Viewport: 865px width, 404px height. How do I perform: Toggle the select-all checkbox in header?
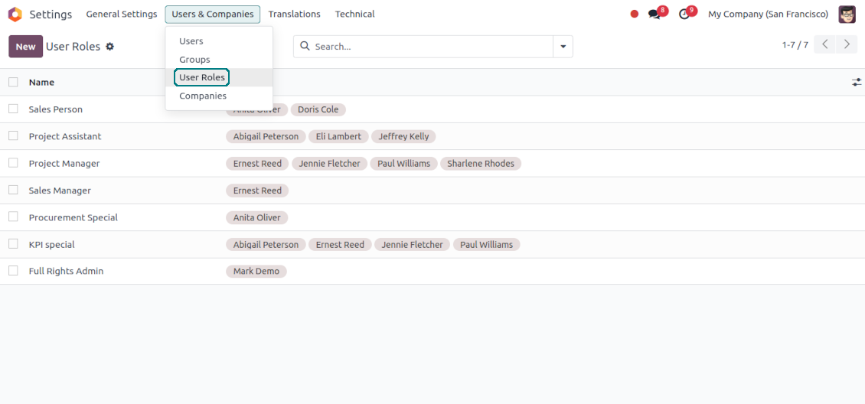point(13,82)
